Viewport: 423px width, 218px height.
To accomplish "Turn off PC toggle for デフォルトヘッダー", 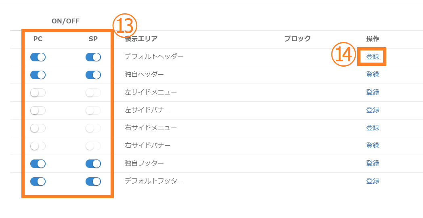I will coord(38,57).
